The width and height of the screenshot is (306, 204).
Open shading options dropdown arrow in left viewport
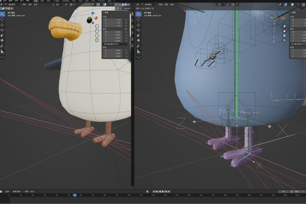[131, 5]
